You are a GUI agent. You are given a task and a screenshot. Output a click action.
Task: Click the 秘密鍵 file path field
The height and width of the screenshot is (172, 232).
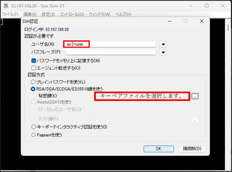pyautogui.click(x=142, y=96)
